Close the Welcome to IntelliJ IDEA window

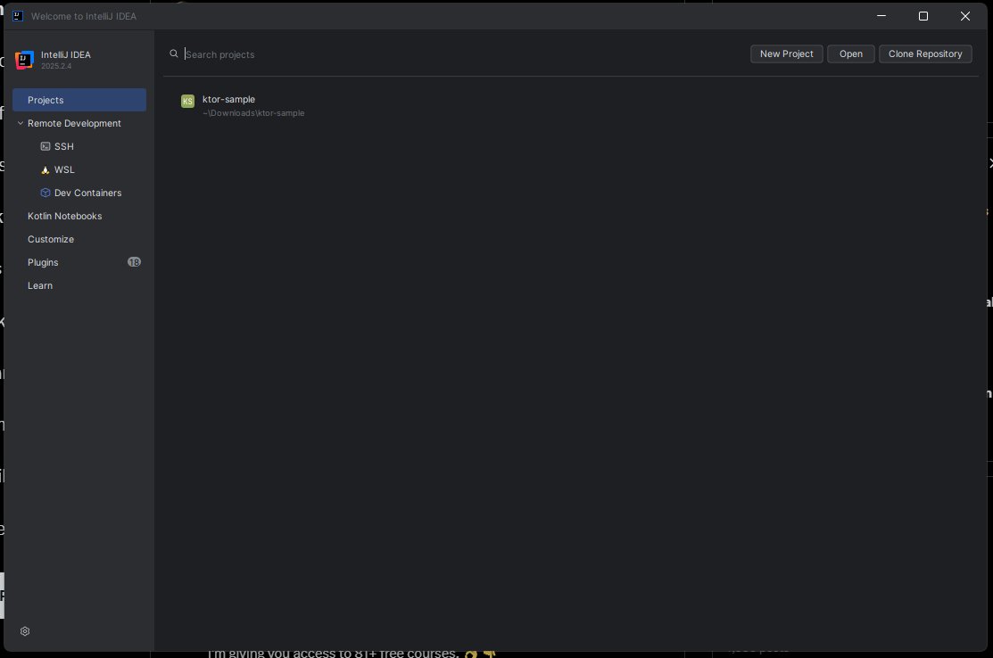[x=965, y=16]
